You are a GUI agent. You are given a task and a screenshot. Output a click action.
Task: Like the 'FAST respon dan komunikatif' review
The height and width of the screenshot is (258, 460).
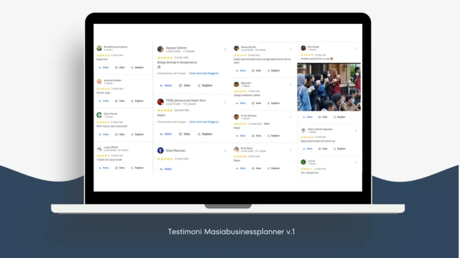click(120, 134)
